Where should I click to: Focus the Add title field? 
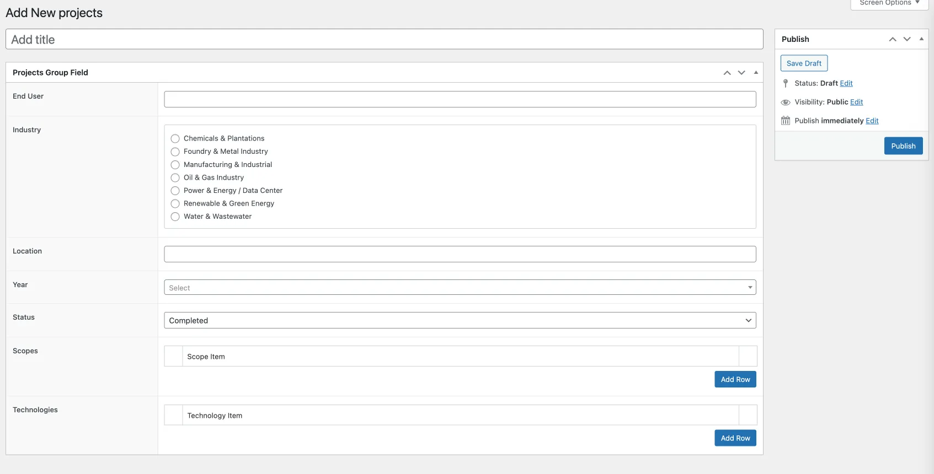385,39
